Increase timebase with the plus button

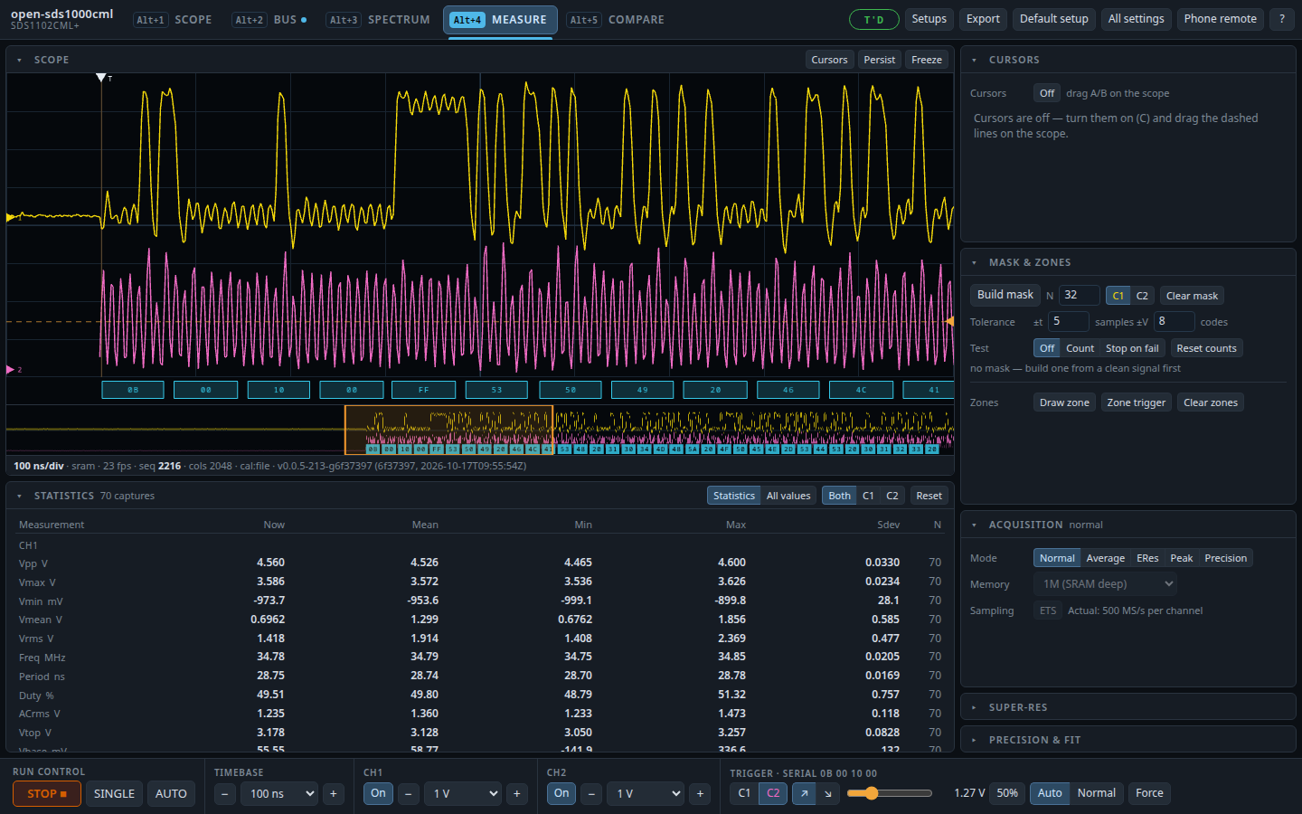point(334,794)
